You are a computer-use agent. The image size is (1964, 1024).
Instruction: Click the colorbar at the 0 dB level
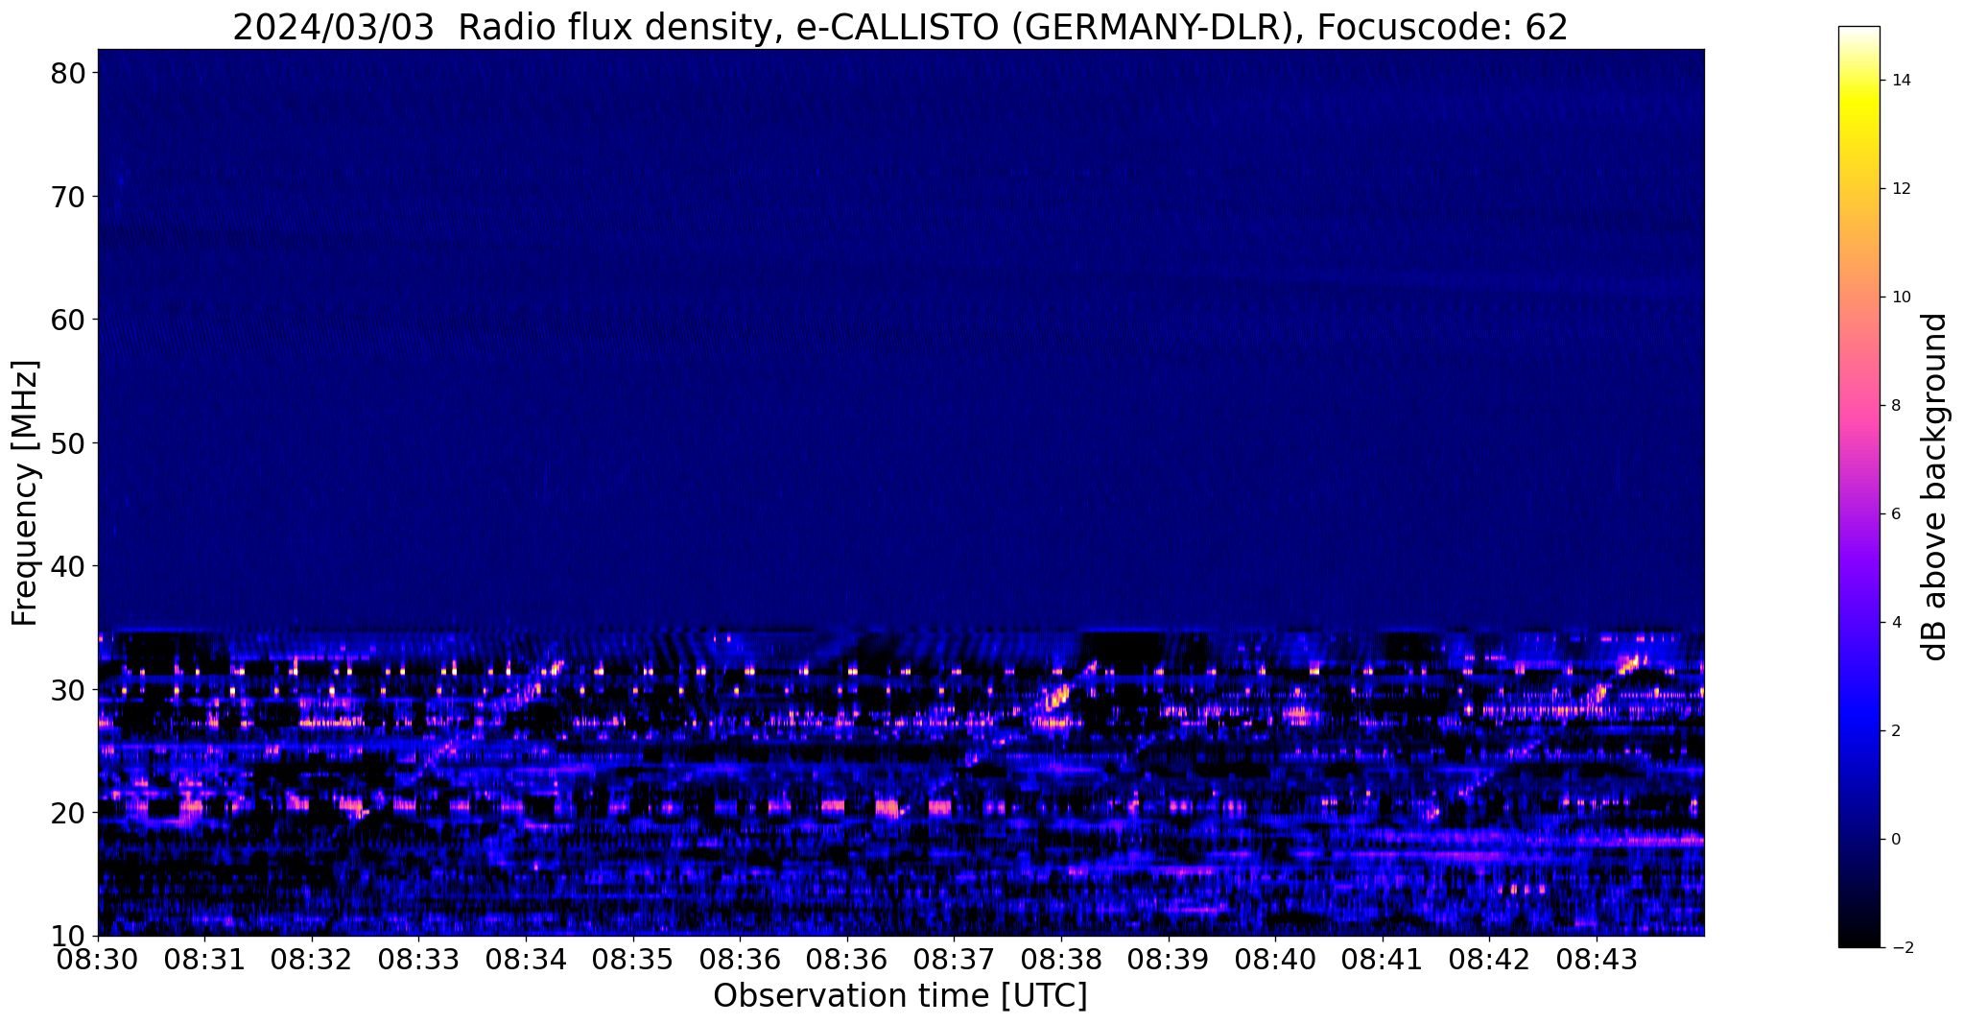point(1858,839)
